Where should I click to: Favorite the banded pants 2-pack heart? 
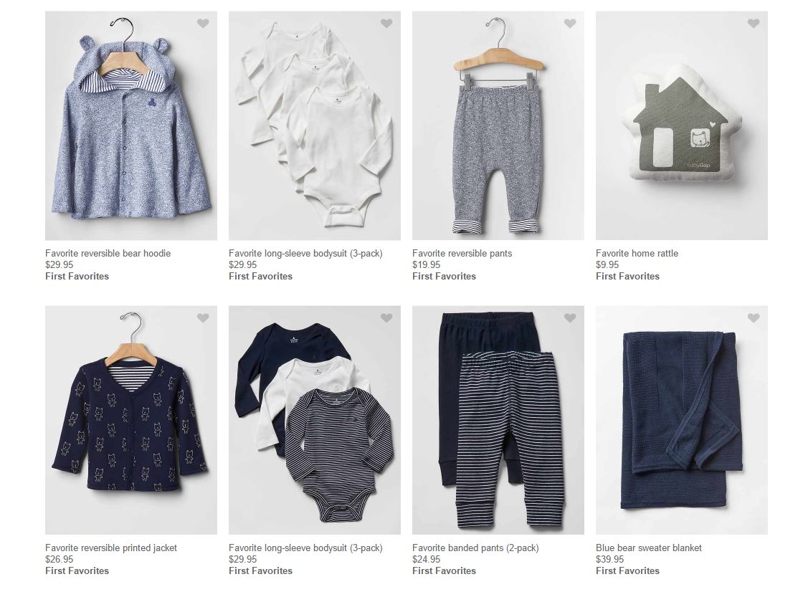coord(570,318)
